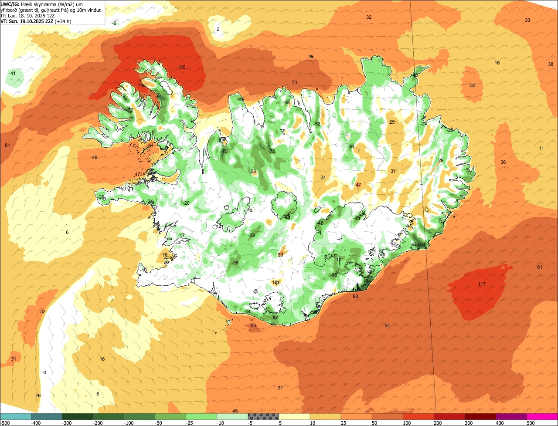Select the teal swatch between -500 and -400
The width and height of the screenshot is (558, 426).
point(15,416)
